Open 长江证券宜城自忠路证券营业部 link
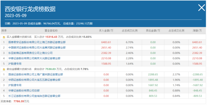The height and width of the screenshot is (105, 207). click(x=34, y=96)
